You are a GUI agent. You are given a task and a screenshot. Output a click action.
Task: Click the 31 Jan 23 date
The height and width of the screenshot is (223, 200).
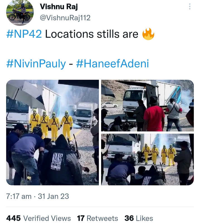click(53, 196)
